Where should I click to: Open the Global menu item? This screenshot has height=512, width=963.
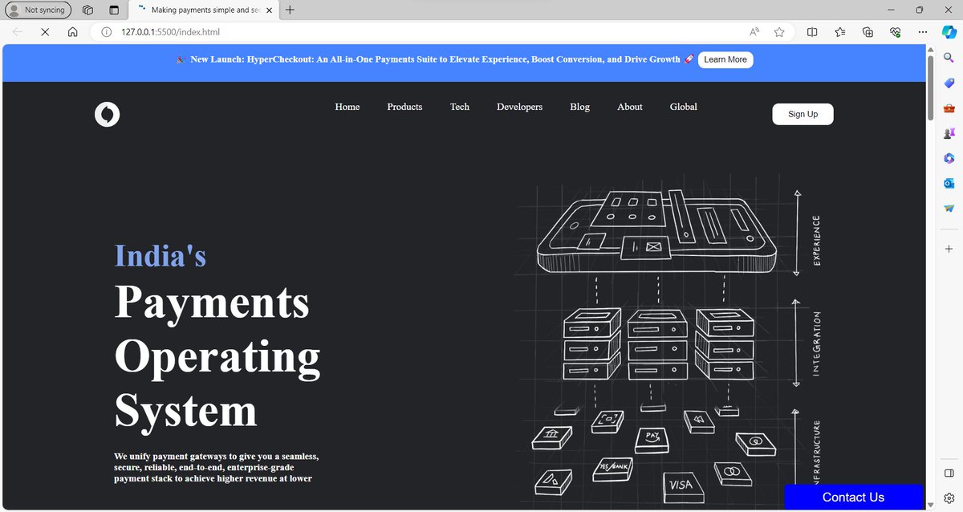pyautogui.click(x=684, y=107)
